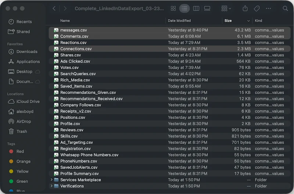
Task: Select the SavedJobAlerts.csv file
Action: tap(170, 167)
